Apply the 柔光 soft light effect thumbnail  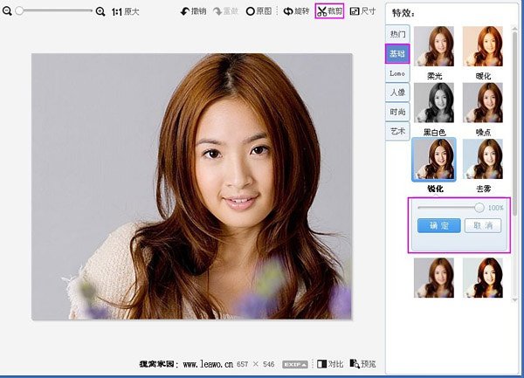tap(434, 47)
